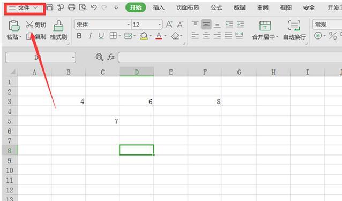Select top vertical align icon
The height and width of the screenshot is (201, 342).
tap(195, 24)
